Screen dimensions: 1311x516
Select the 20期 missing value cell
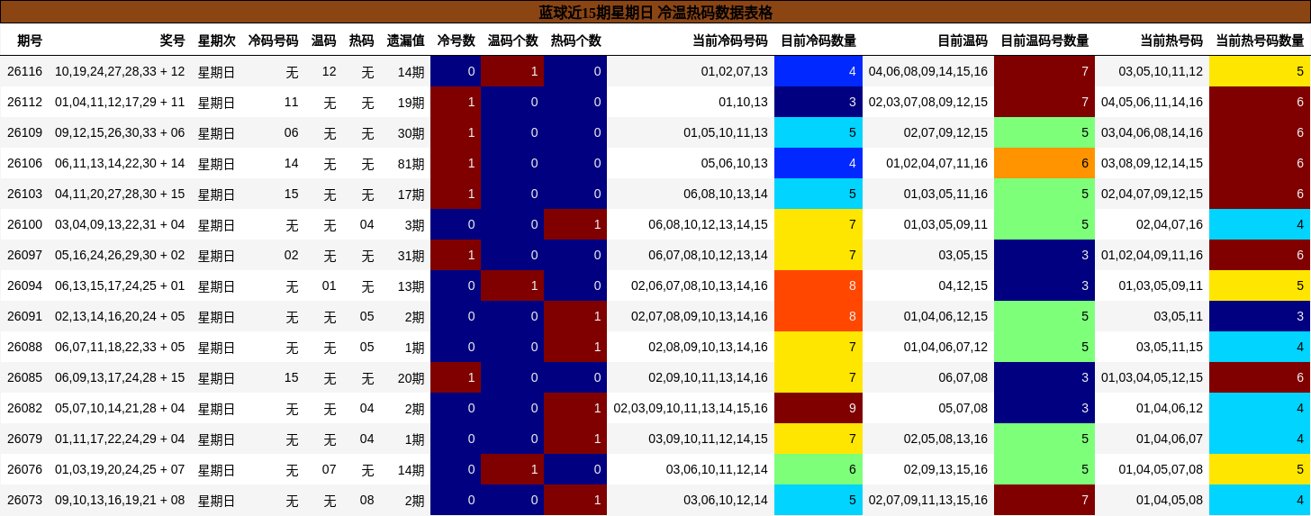[411, 377]
